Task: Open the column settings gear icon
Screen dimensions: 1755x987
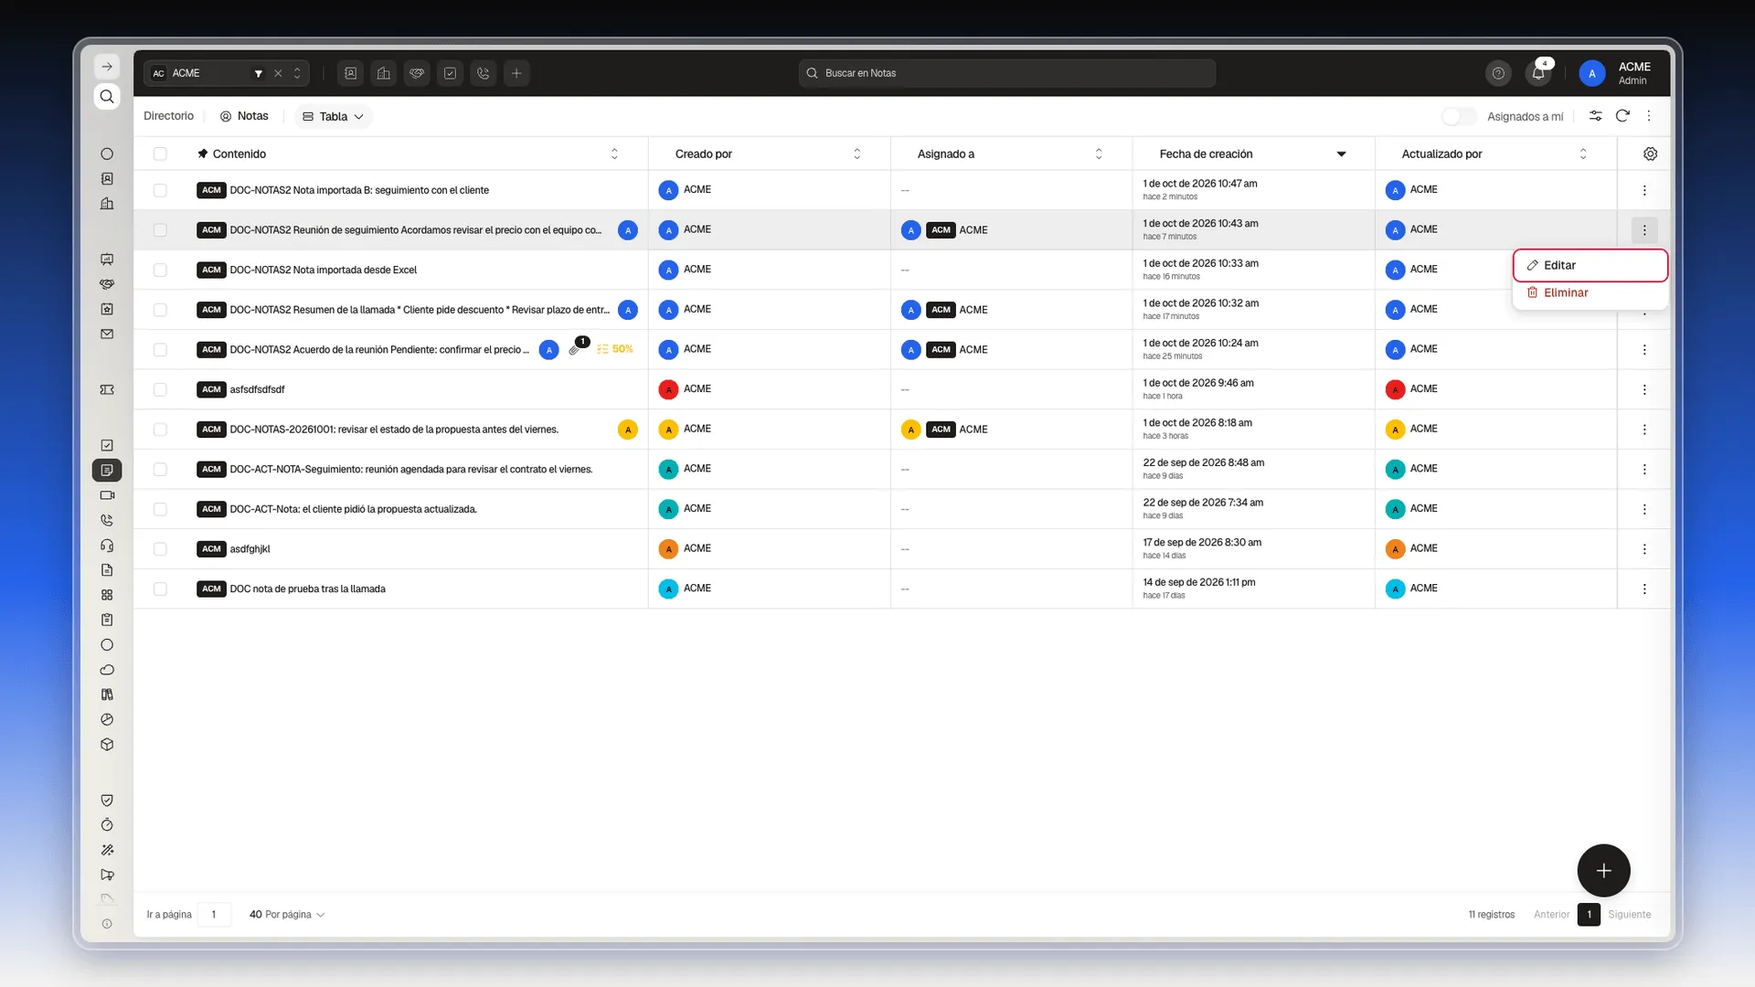Action: (1650, 154)
